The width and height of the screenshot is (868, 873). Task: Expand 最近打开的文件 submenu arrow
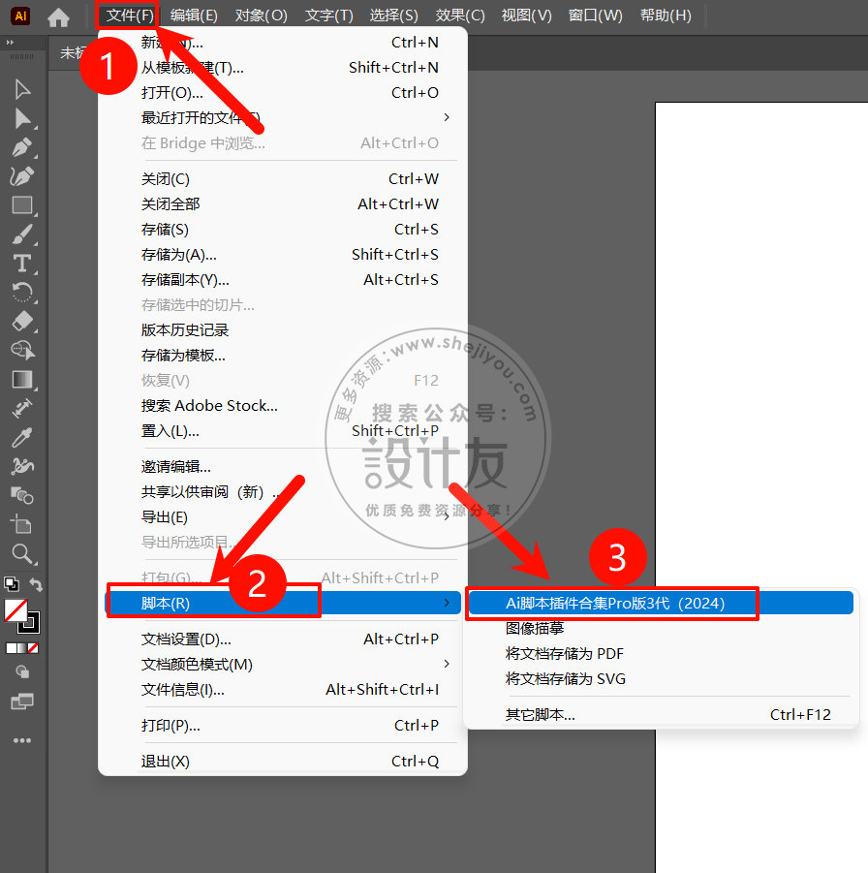pos(447,117)
